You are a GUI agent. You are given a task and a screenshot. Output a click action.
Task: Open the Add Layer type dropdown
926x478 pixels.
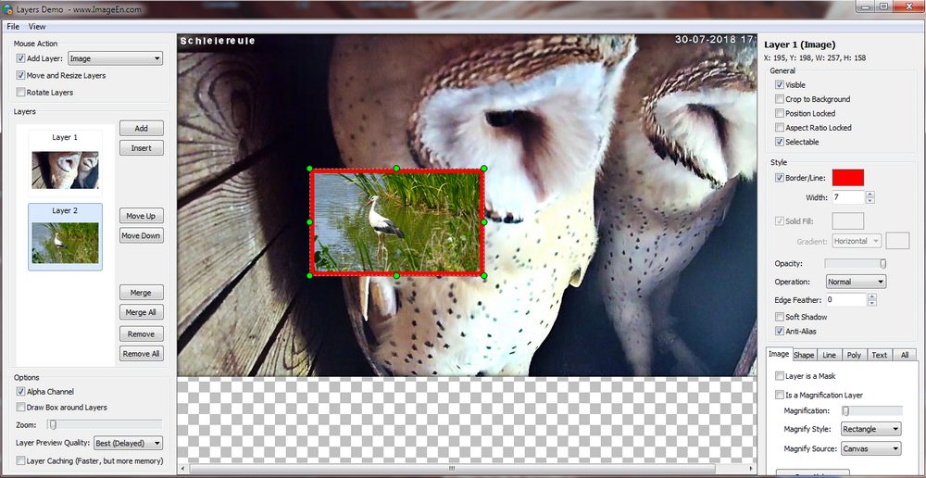115,58
